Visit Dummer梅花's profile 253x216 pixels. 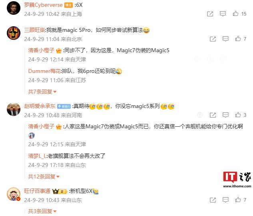pos(44,71)
